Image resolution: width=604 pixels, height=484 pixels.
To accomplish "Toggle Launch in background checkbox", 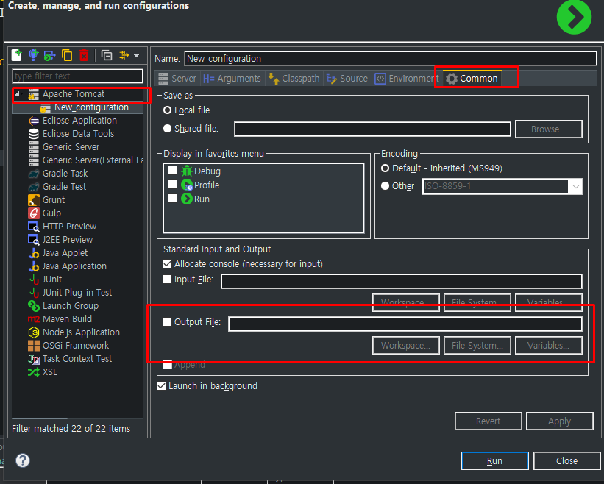I will pos(161,386).
